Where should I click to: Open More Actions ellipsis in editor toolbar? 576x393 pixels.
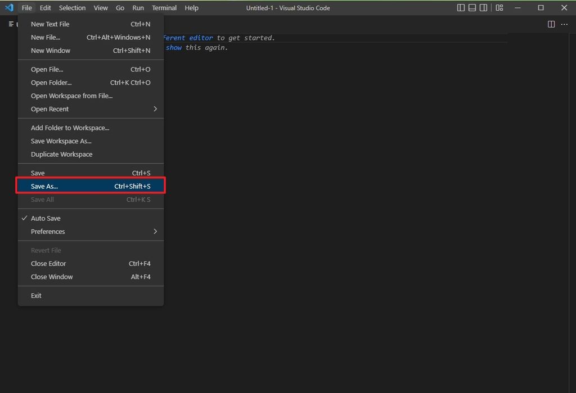564,24
